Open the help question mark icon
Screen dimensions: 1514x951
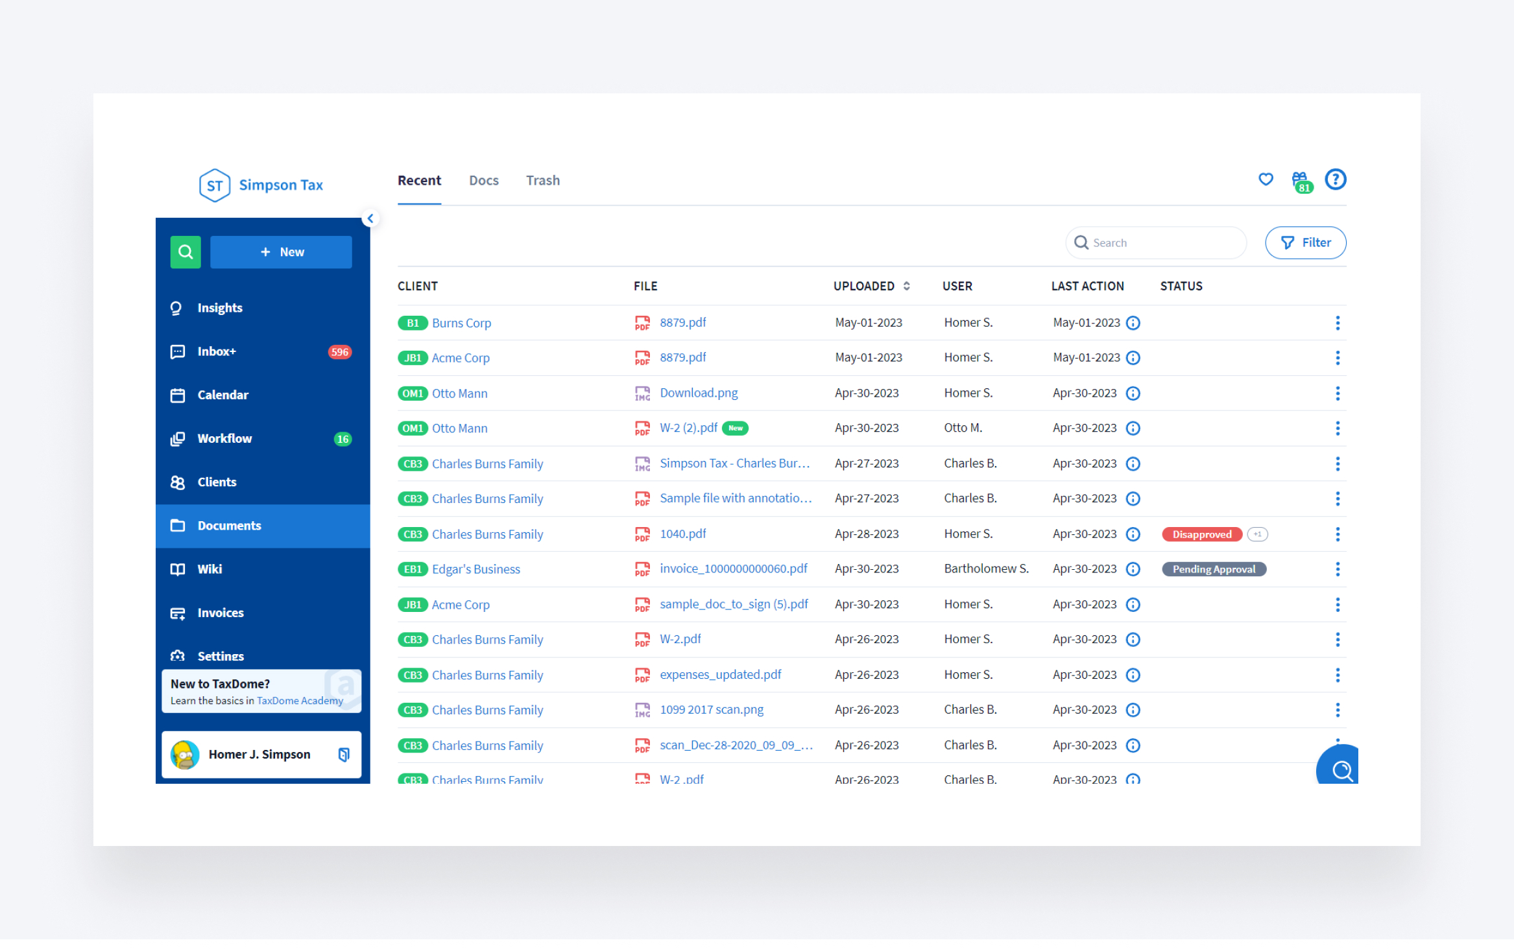pos(1335,179)
